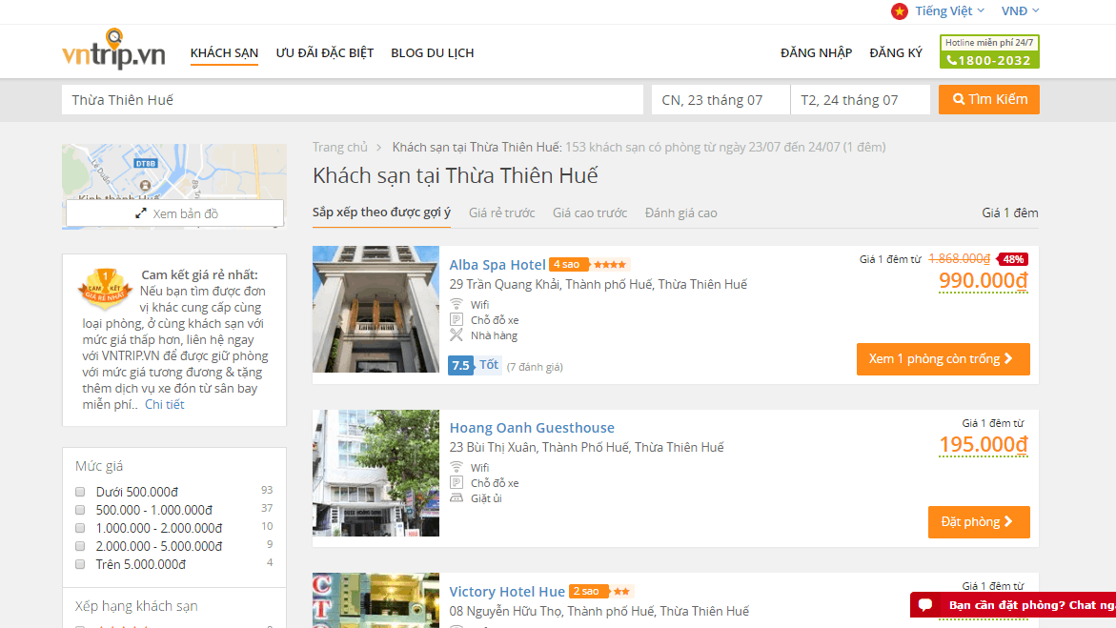Image resolution: width=1116 pixels, height=628 pixels.
Task: Click the vntrip.vn logo
Action: click(x=113, y=50)
